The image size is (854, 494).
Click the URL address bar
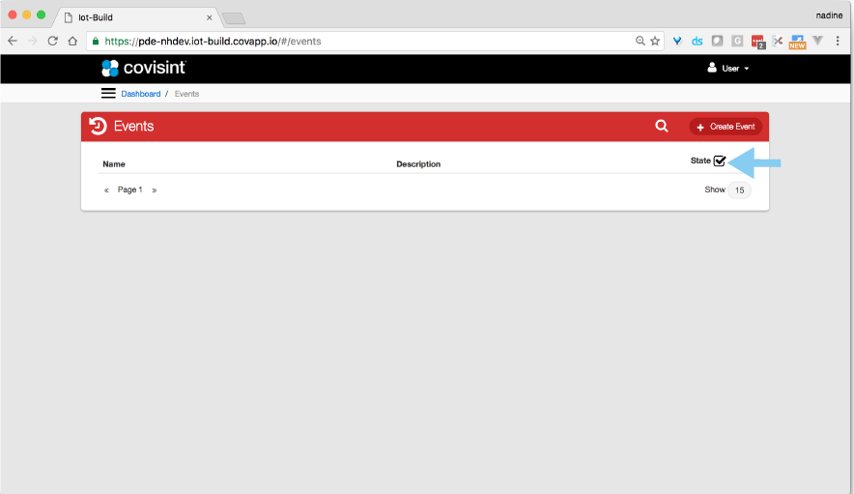click(367, 42)
